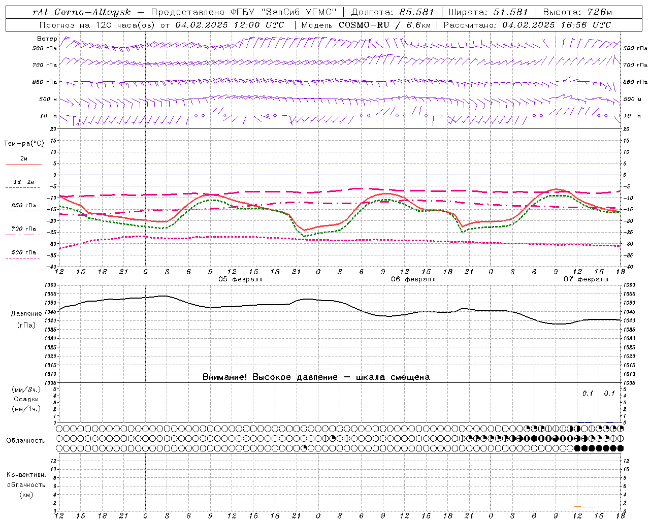This screenshot has width=650, height=520.
Task: Select the forecast start 04.02.2025 12:00 UTC
Action: [x=230, y=25]
